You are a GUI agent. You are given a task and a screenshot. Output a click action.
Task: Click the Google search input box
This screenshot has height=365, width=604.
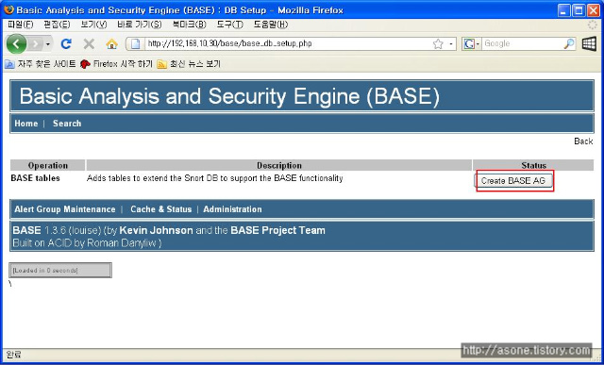(522, 43)
